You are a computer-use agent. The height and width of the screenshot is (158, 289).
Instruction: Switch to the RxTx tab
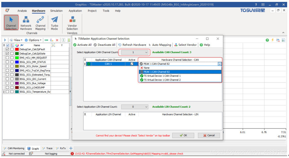[61, 148]
